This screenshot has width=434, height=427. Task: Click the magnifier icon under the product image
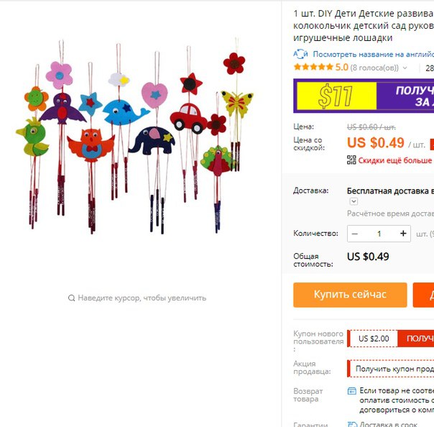[71, 298]
